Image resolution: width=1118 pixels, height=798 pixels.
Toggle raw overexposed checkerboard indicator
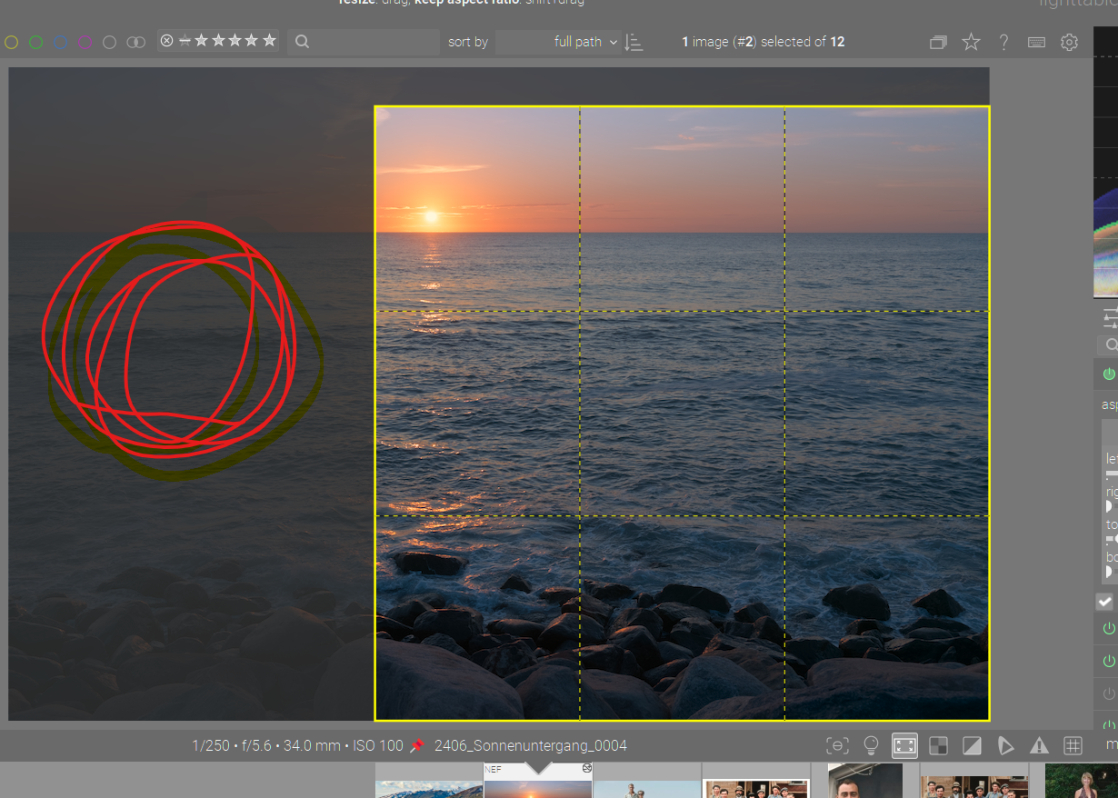point(938,746)
